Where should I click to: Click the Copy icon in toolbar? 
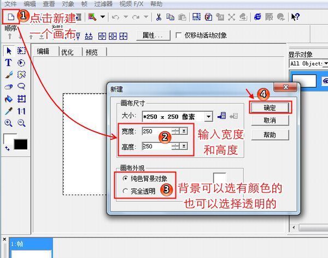[x=170, y=17]
